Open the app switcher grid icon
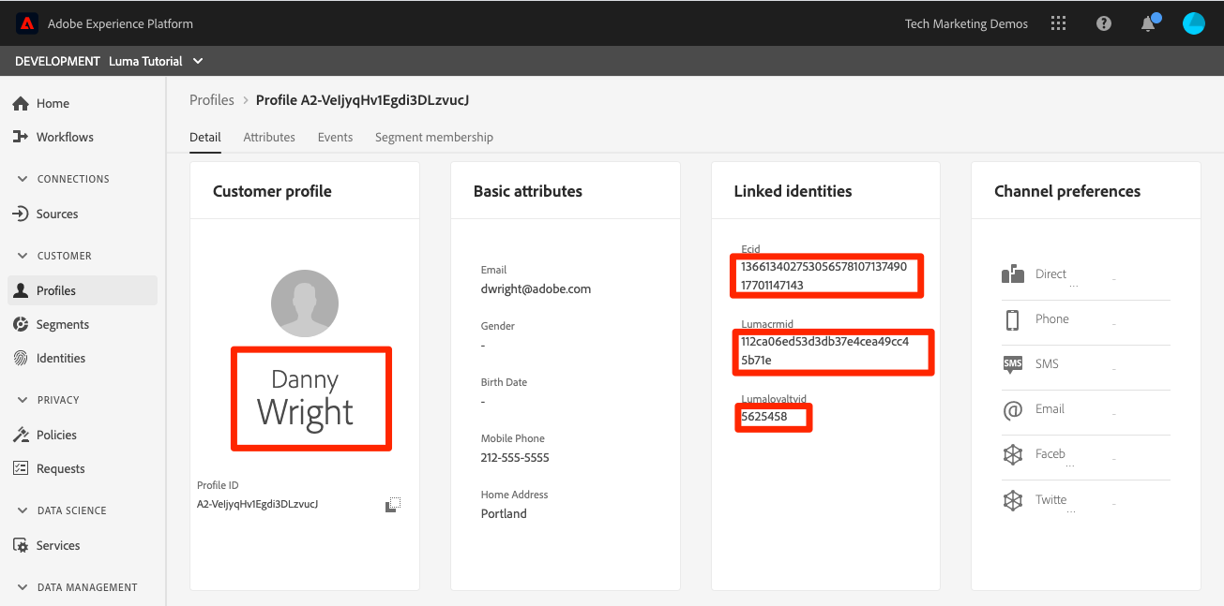Viewport: 1224px width, 606px height. pyautogui.click(x=1059, y=23)
